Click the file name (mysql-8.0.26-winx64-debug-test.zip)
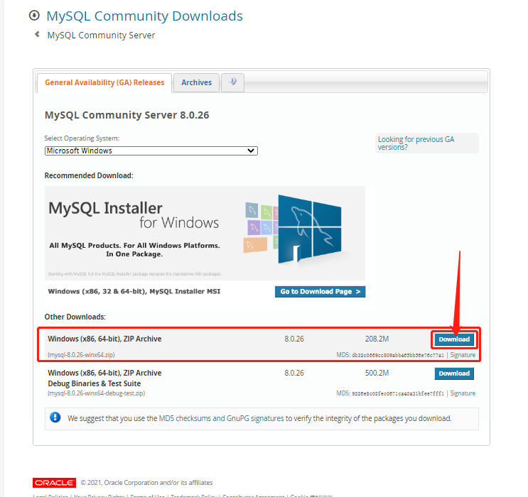Screen dimensions: 528x497 tap(97, 393)
